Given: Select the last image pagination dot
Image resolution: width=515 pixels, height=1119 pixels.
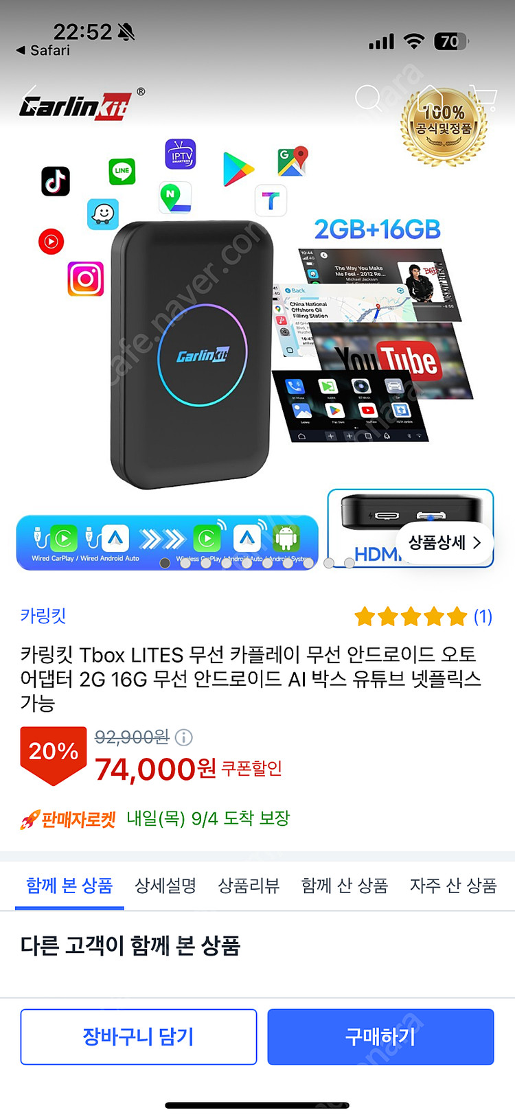Looking at the screenshot, I should pyautogui.click(x=350, y=563).
